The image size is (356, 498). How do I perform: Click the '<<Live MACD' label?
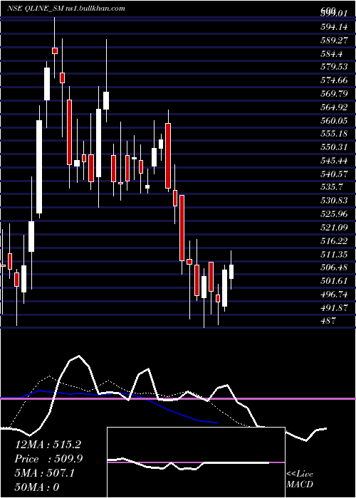(x=300, y=479)
